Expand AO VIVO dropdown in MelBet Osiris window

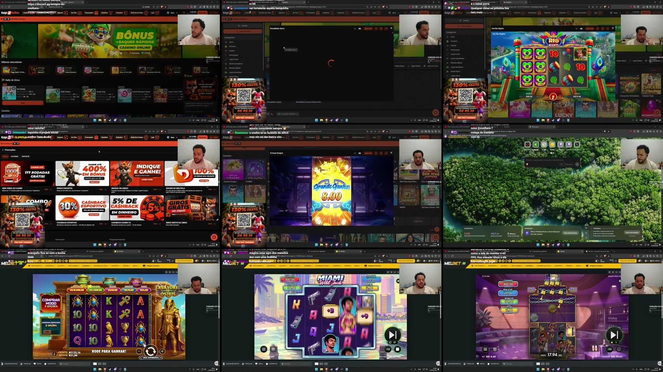coord(61,266)
